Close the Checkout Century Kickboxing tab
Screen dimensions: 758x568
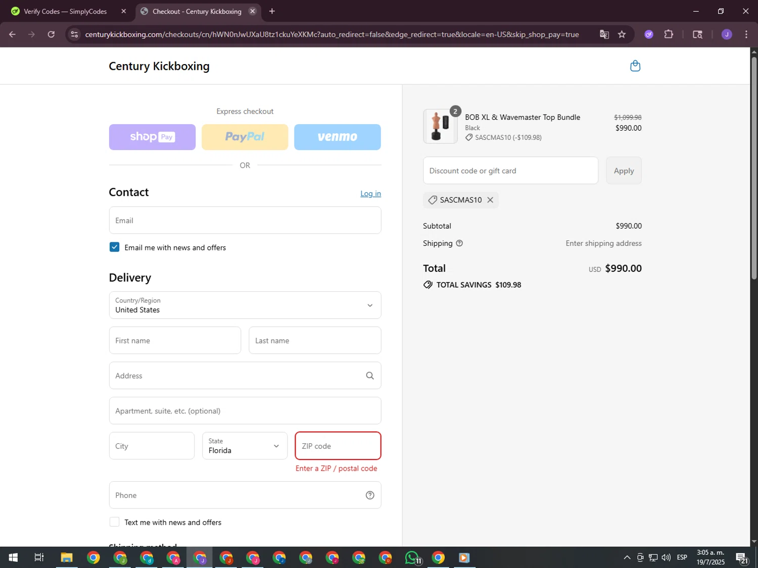point(253,11)
